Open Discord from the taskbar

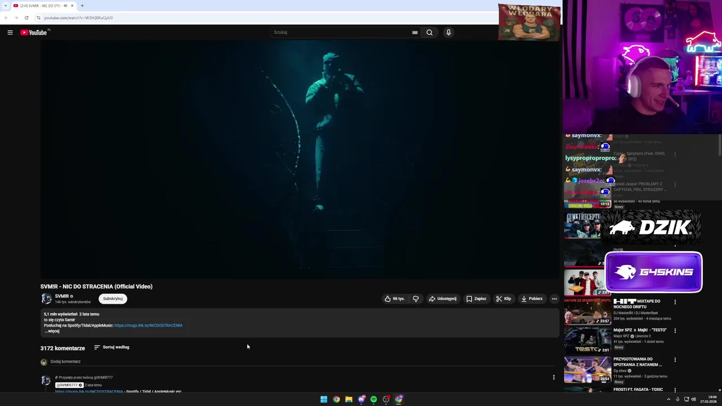coord(361,399)
